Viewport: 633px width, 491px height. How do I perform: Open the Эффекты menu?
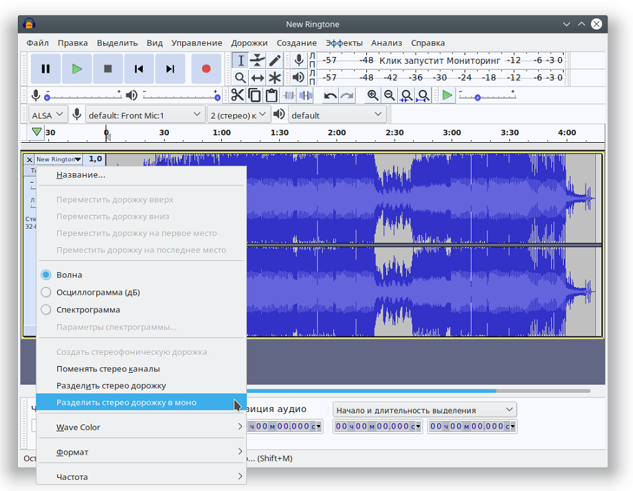pyautogui.click(x=344, y=43)
